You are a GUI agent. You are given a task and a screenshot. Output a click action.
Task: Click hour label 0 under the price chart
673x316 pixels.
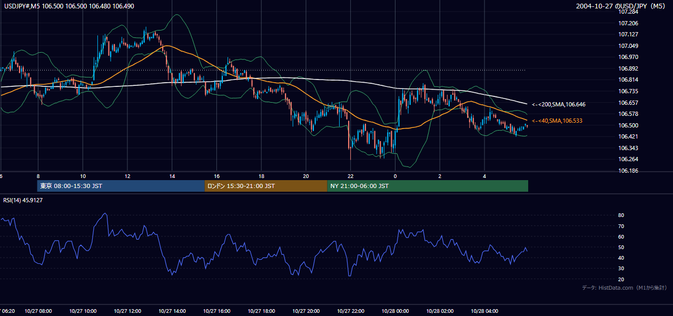click(395, 176)
